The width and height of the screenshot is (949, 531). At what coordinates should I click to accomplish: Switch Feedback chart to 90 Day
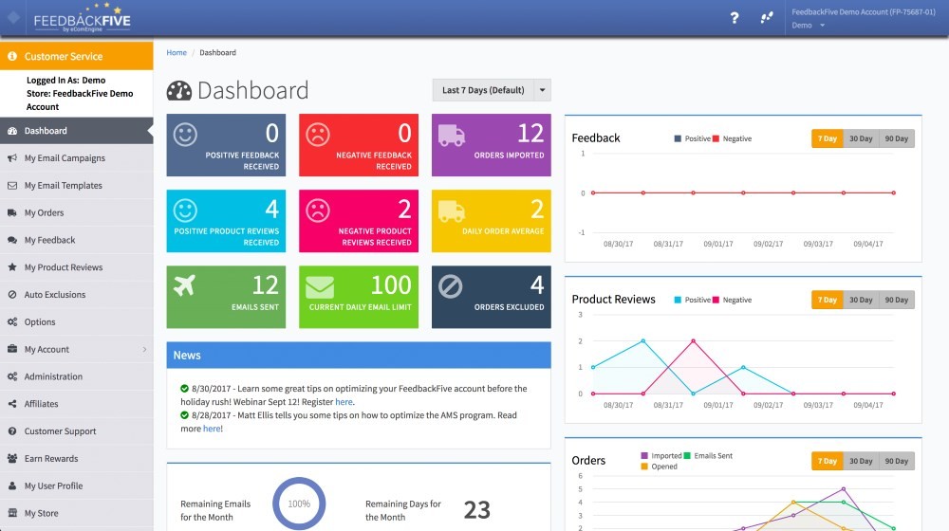[x=897, y=138]
